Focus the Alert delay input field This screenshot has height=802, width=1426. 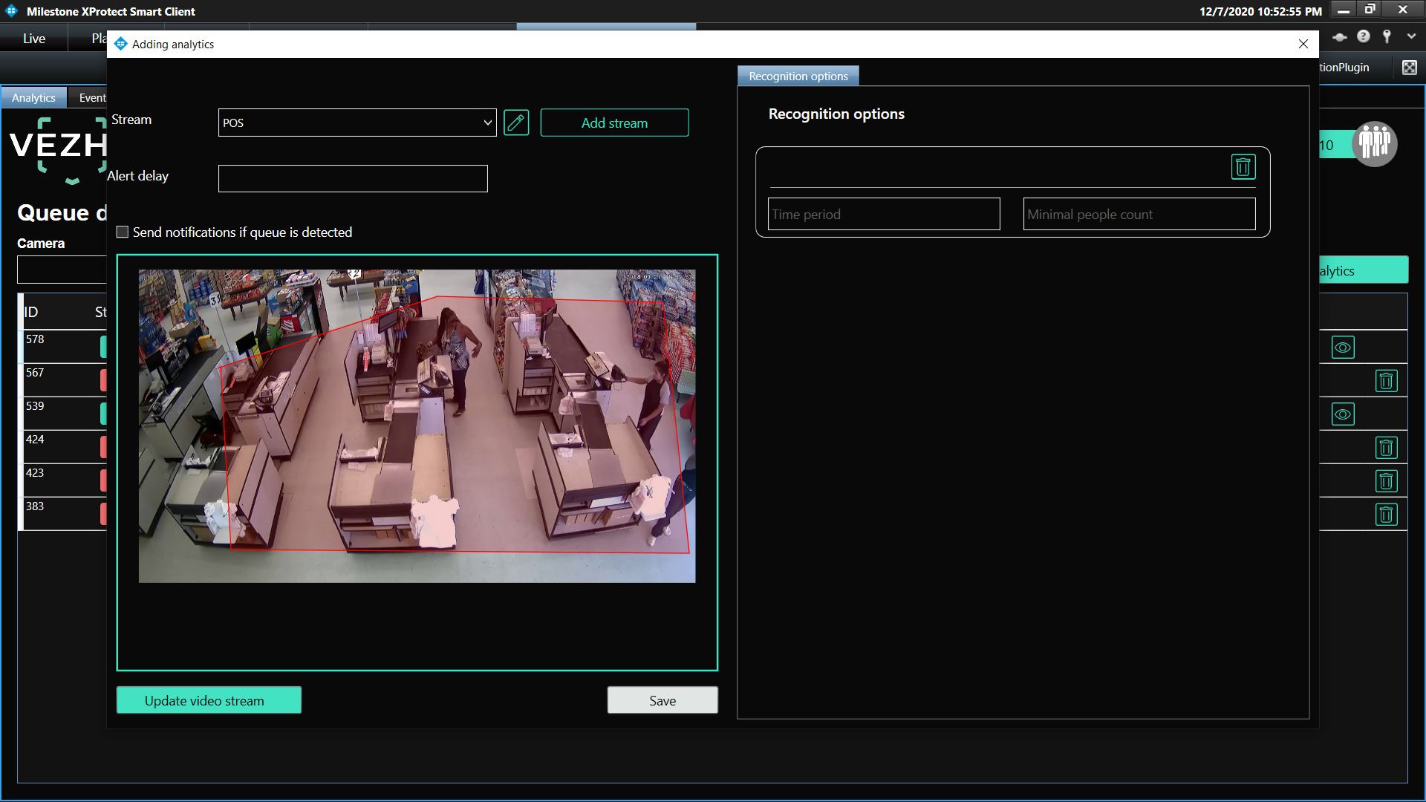(x=353, y=178)
